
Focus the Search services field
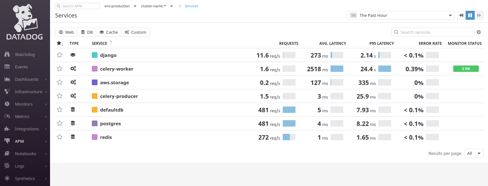pos(433,32)
